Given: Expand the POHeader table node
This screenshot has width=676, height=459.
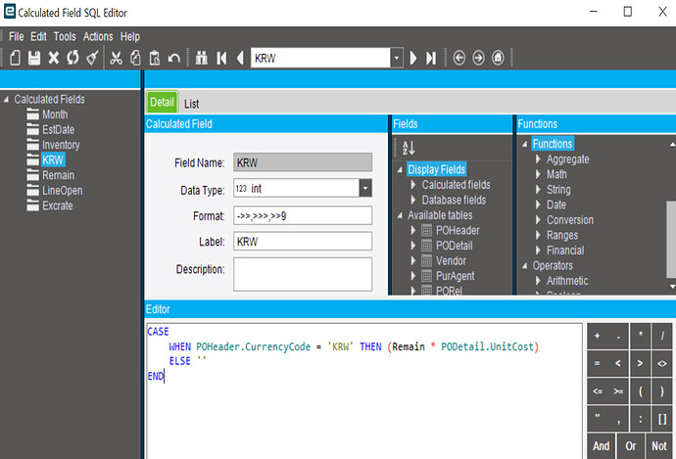Looking at the screenshot, I should 413,231.
